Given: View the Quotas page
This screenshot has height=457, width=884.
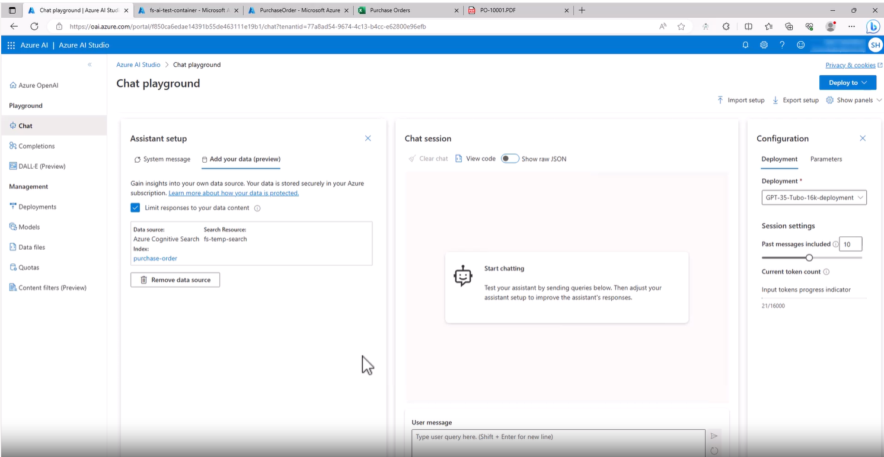Looking at the screenshot, I should [x=28, y=267].
